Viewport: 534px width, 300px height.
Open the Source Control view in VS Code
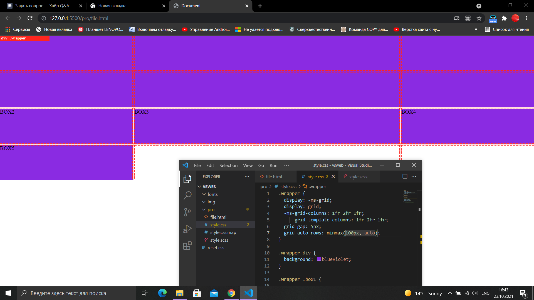[187, 212]
